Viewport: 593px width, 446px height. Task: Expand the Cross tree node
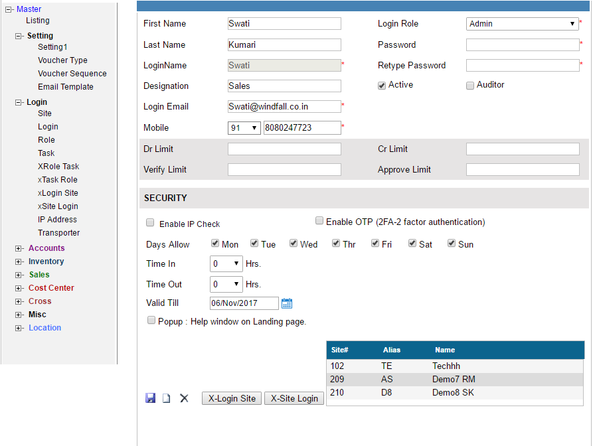click(18, 301)
